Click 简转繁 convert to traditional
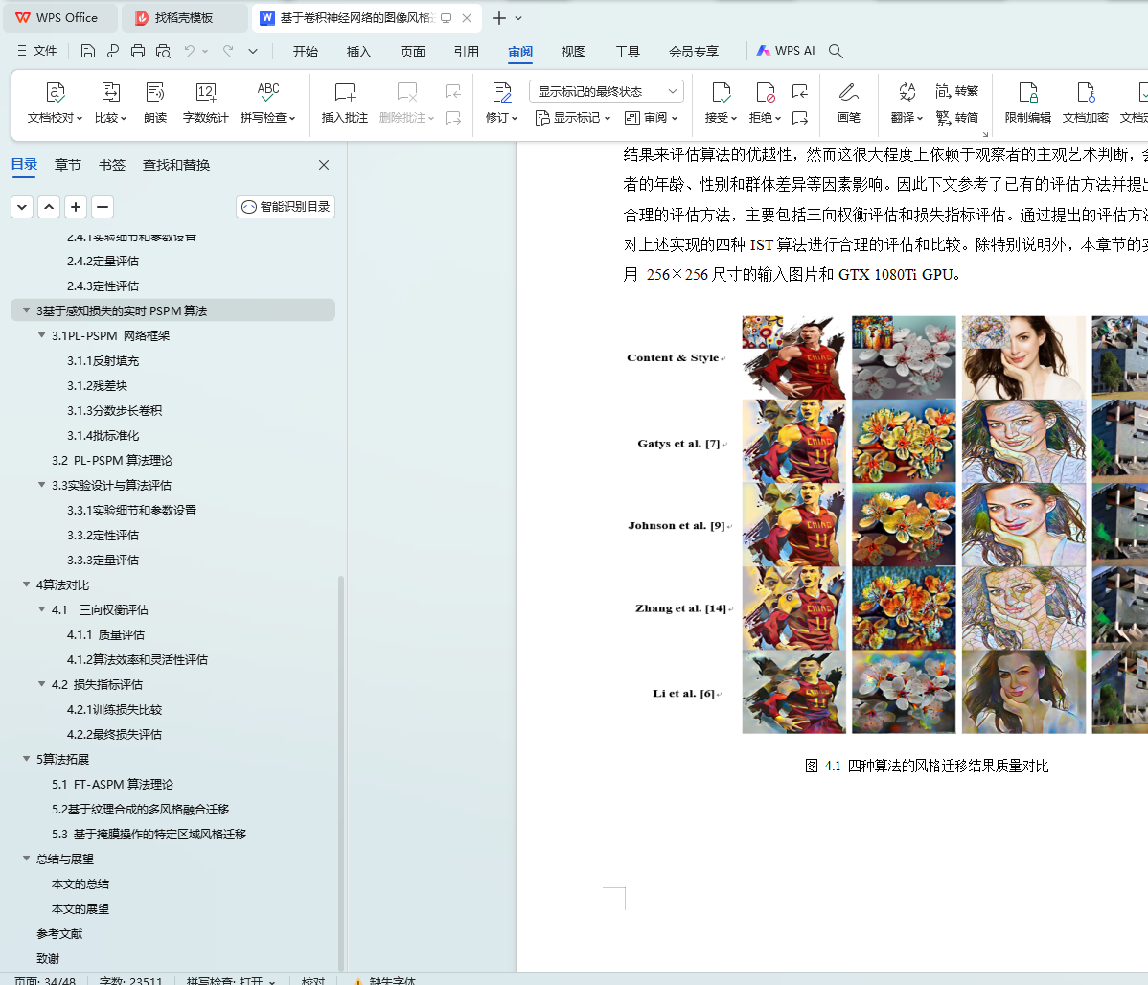The image size is (1148, 985). click(957, 91)
